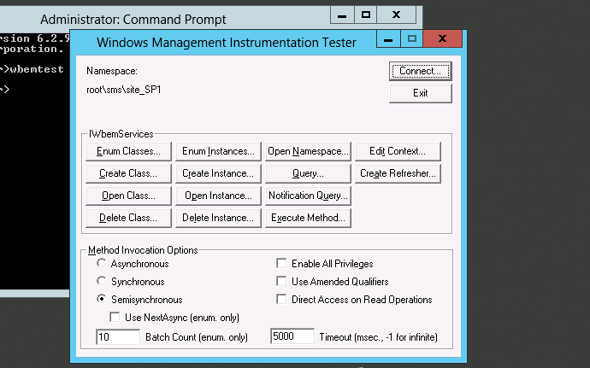Image resolution: width=590 pixels, height=368 pixels.
Task: Minimize the WMI Tester window
Action: click(x=388, y=38)
